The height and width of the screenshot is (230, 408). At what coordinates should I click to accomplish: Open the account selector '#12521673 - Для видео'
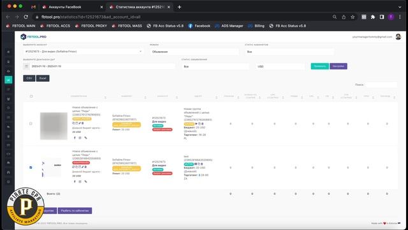[x=83, y=52]
